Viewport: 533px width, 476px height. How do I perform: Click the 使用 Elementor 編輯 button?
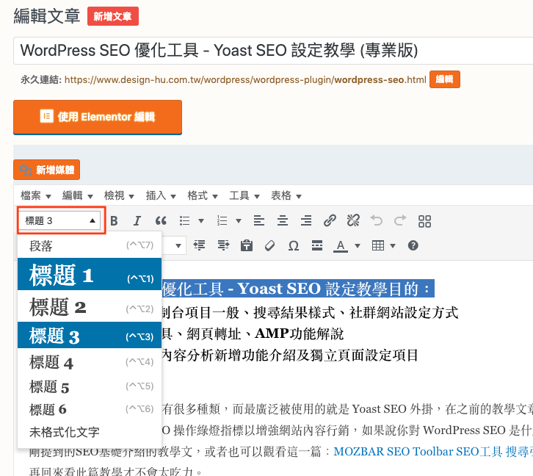point(98,117)
